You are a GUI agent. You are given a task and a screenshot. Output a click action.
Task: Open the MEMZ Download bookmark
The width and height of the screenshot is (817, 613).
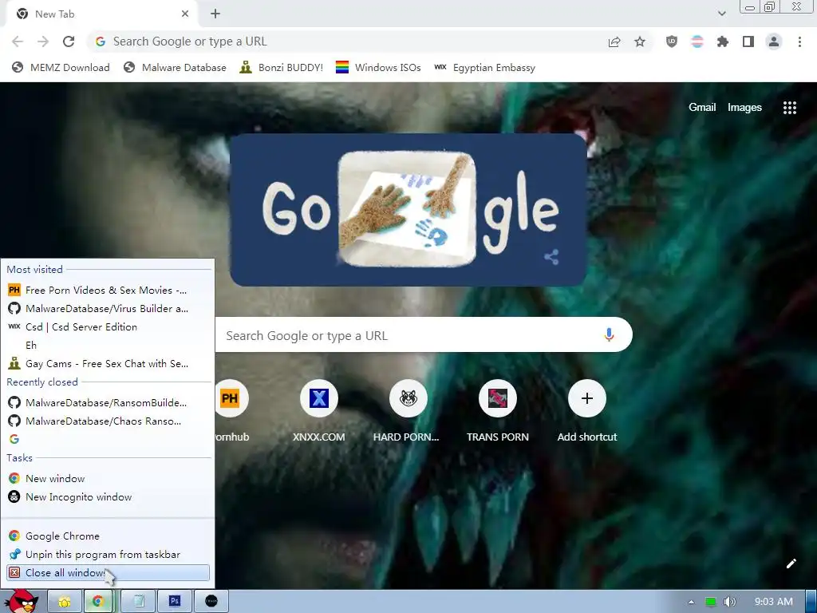pyautogui.click(x=61, y=68)
